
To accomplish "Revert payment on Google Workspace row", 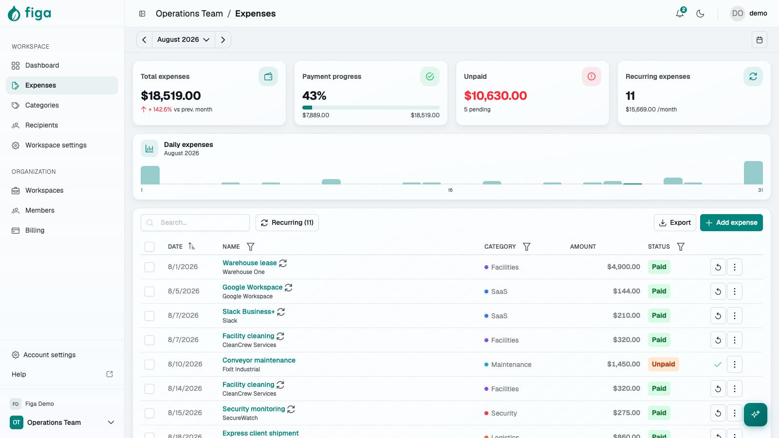I will click(718, 291).
